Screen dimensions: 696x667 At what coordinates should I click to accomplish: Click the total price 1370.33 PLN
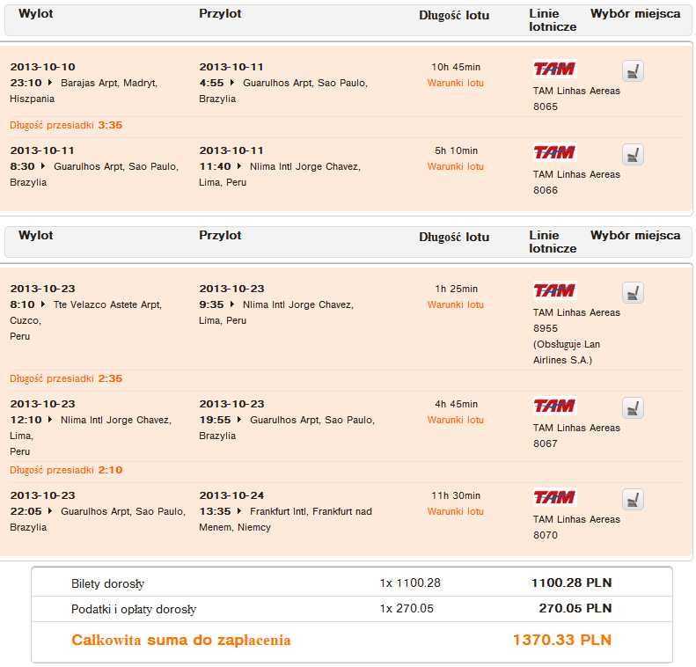[x=561, y=641]
